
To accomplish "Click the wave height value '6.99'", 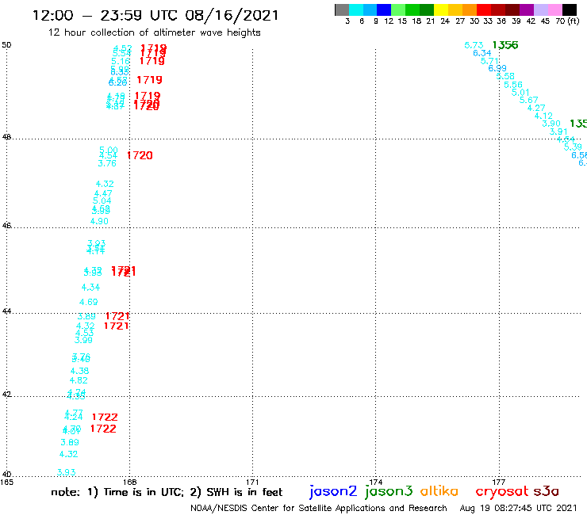I will pos(497,68).
